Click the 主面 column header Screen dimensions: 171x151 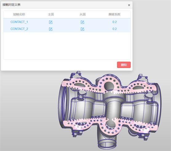tap(51, 14)
